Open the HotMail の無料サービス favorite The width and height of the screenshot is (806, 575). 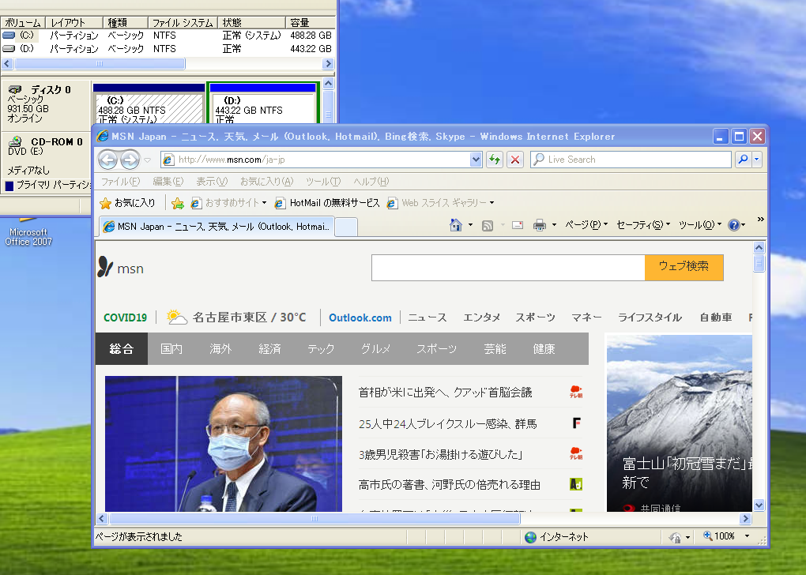click(x=327, y=203)
